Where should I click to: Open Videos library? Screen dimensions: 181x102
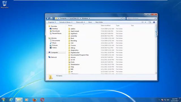point(54,48)
